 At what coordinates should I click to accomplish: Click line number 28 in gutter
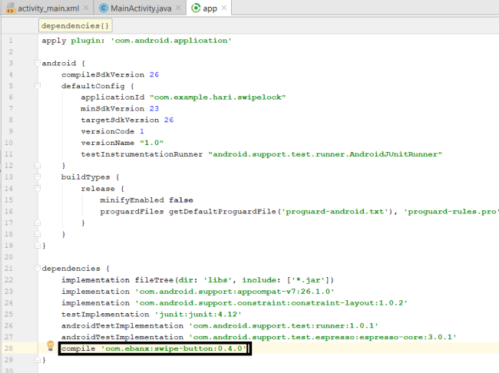coord(8,348)
